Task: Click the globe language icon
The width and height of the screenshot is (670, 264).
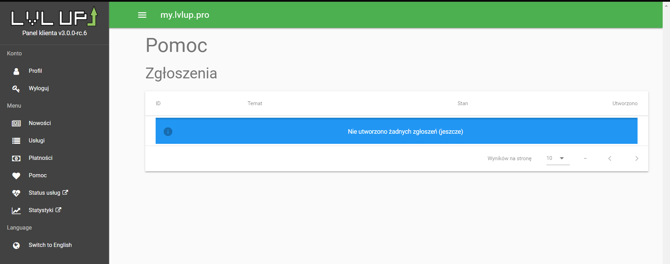Action: pyautogui.click(x=16, y=245)
